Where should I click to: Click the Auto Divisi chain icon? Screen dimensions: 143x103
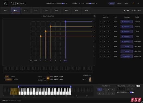90,79
